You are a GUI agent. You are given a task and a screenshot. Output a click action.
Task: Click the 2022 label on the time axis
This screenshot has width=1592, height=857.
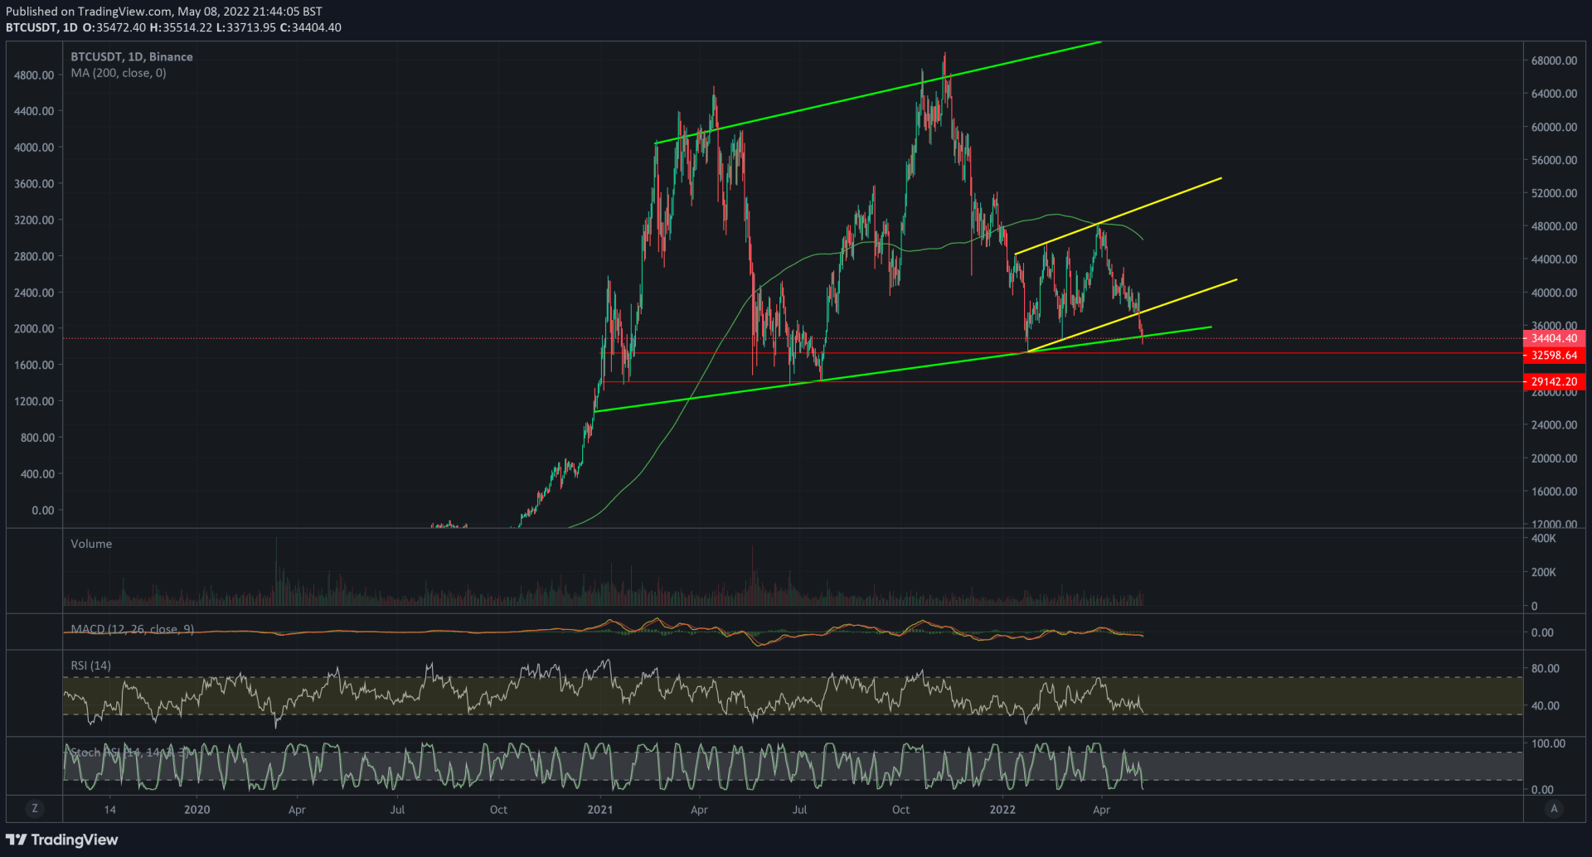click(1002, 810)
